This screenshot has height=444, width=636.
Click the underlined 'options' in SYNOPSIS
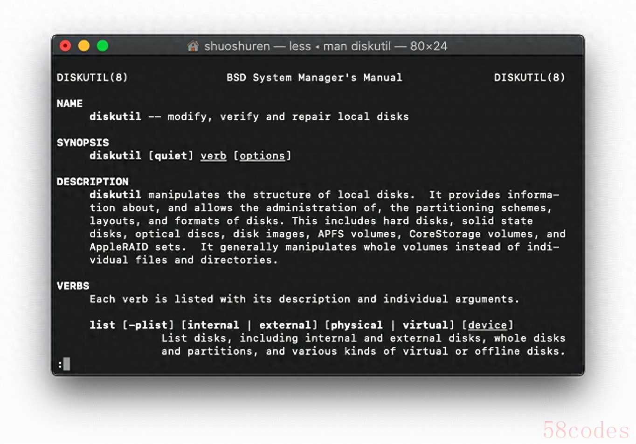(x=262, y=156)
